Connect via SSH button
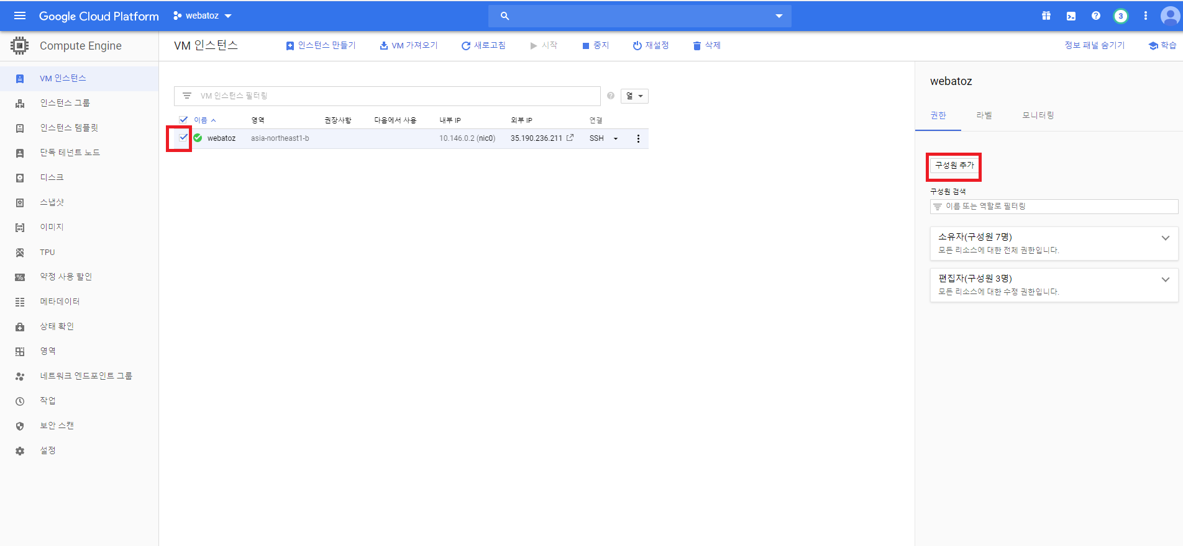 tap(596, 138)
